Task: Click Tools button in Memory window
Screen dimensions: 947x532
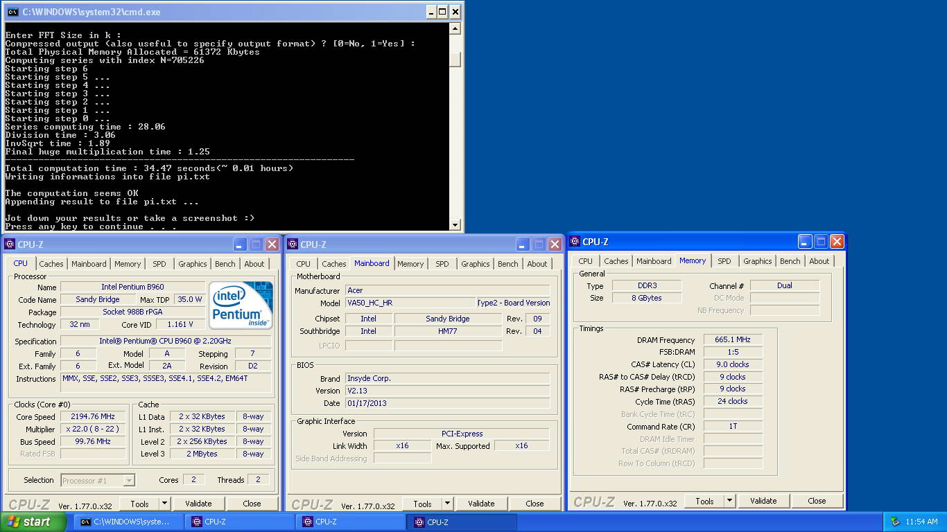Action: 705,501
